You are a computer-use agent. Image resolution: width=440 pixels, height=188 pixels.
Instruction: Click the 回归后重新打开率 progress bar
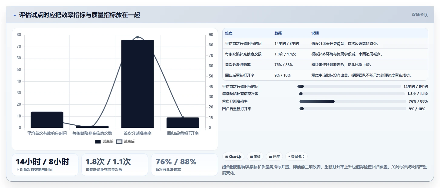[353, 109]
